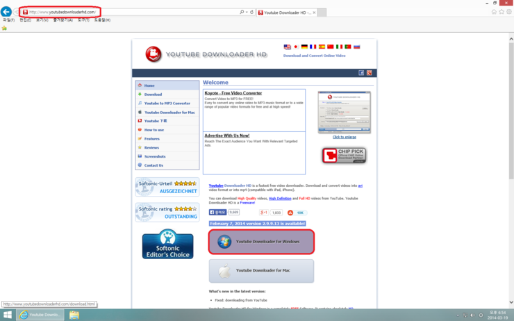Click the favorites bar star icon
This screenshot has height=321, width=514.
4,28
